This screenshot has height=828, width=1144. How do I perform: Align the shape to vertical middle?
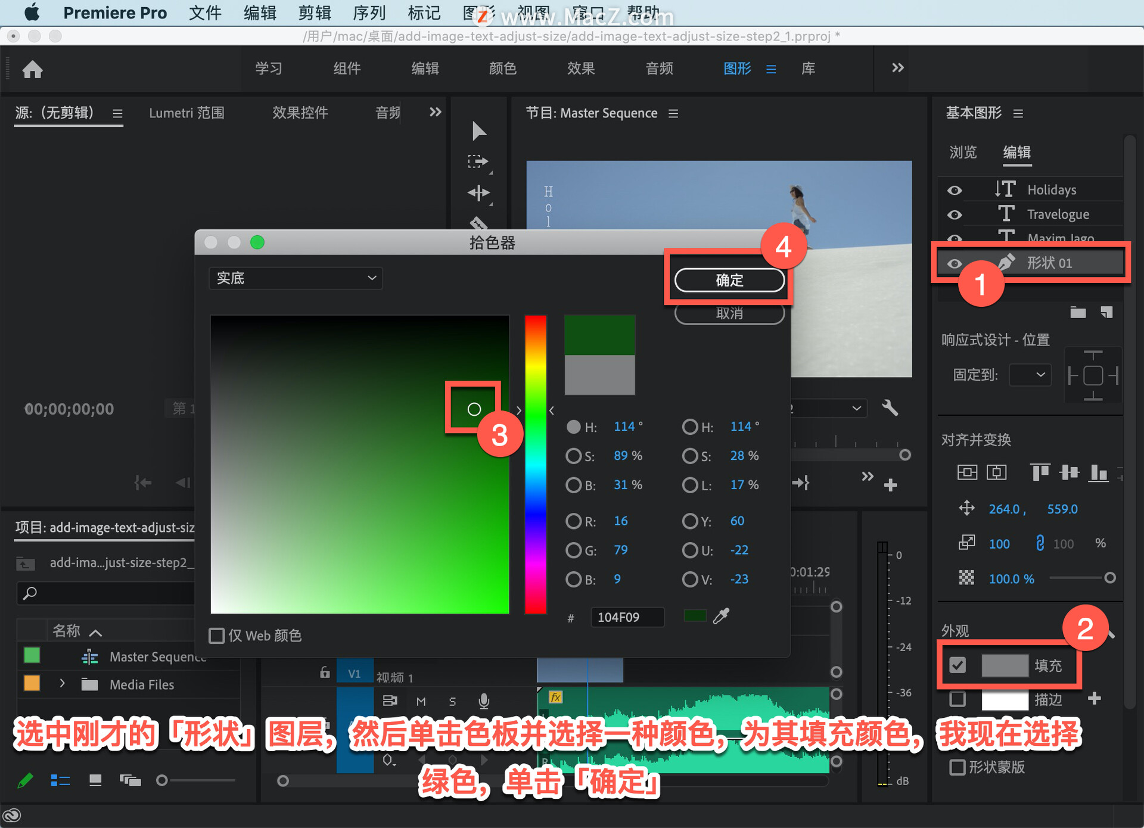coord(1070,473)
